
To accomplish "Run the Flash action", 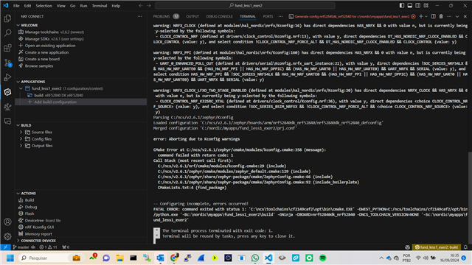I will (29, 213).
